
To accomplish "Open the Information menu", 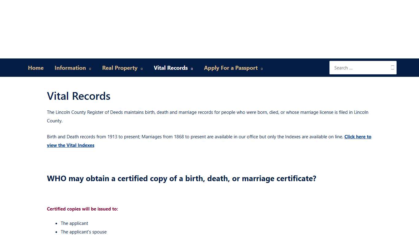I will [x=70, y=68].
